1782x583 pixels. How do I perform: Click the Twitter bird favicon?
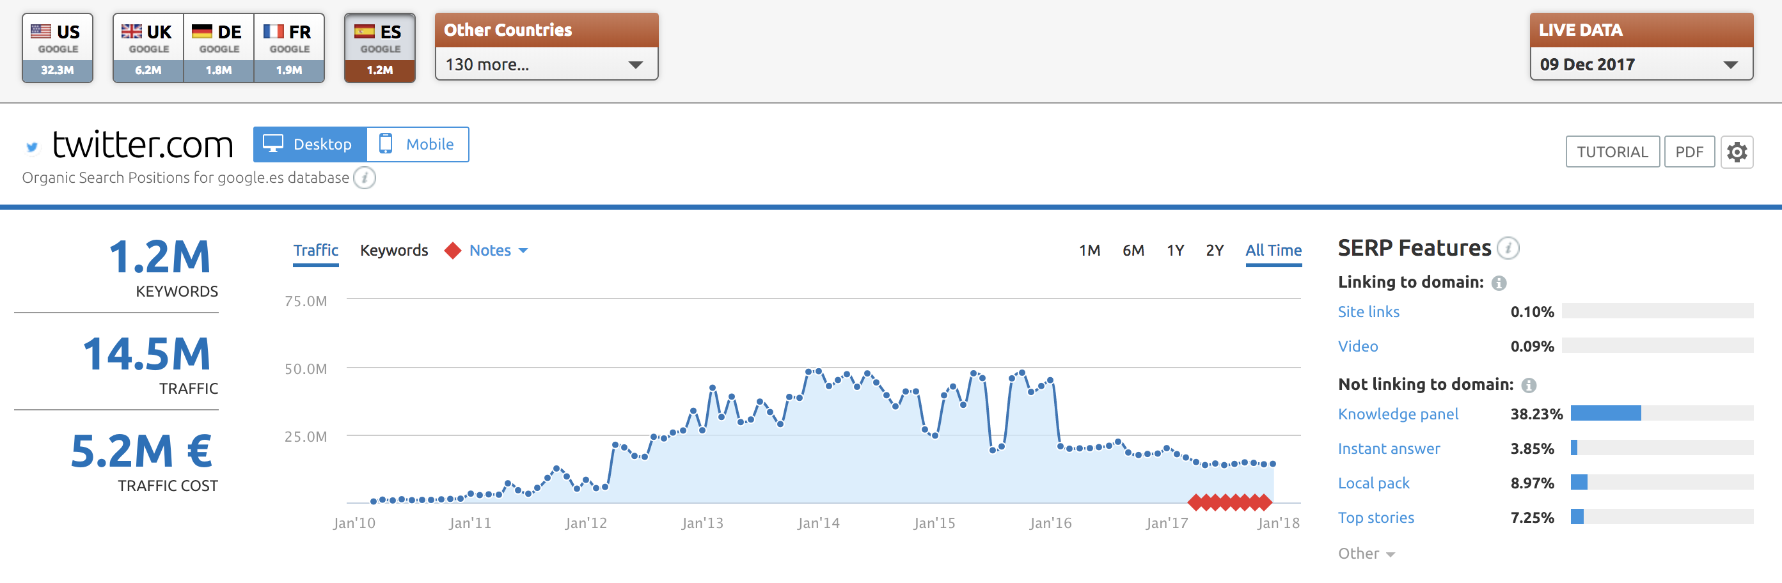pyautogui.click(x=32, y=146)
